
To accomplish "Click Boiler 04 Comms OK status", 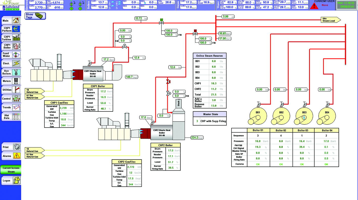I will point(326,164).
